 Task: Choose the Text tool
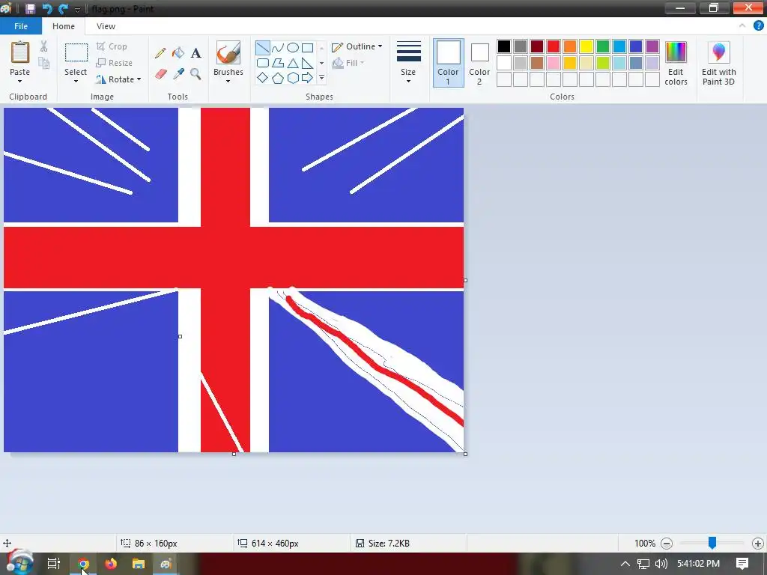coord(195,53)
